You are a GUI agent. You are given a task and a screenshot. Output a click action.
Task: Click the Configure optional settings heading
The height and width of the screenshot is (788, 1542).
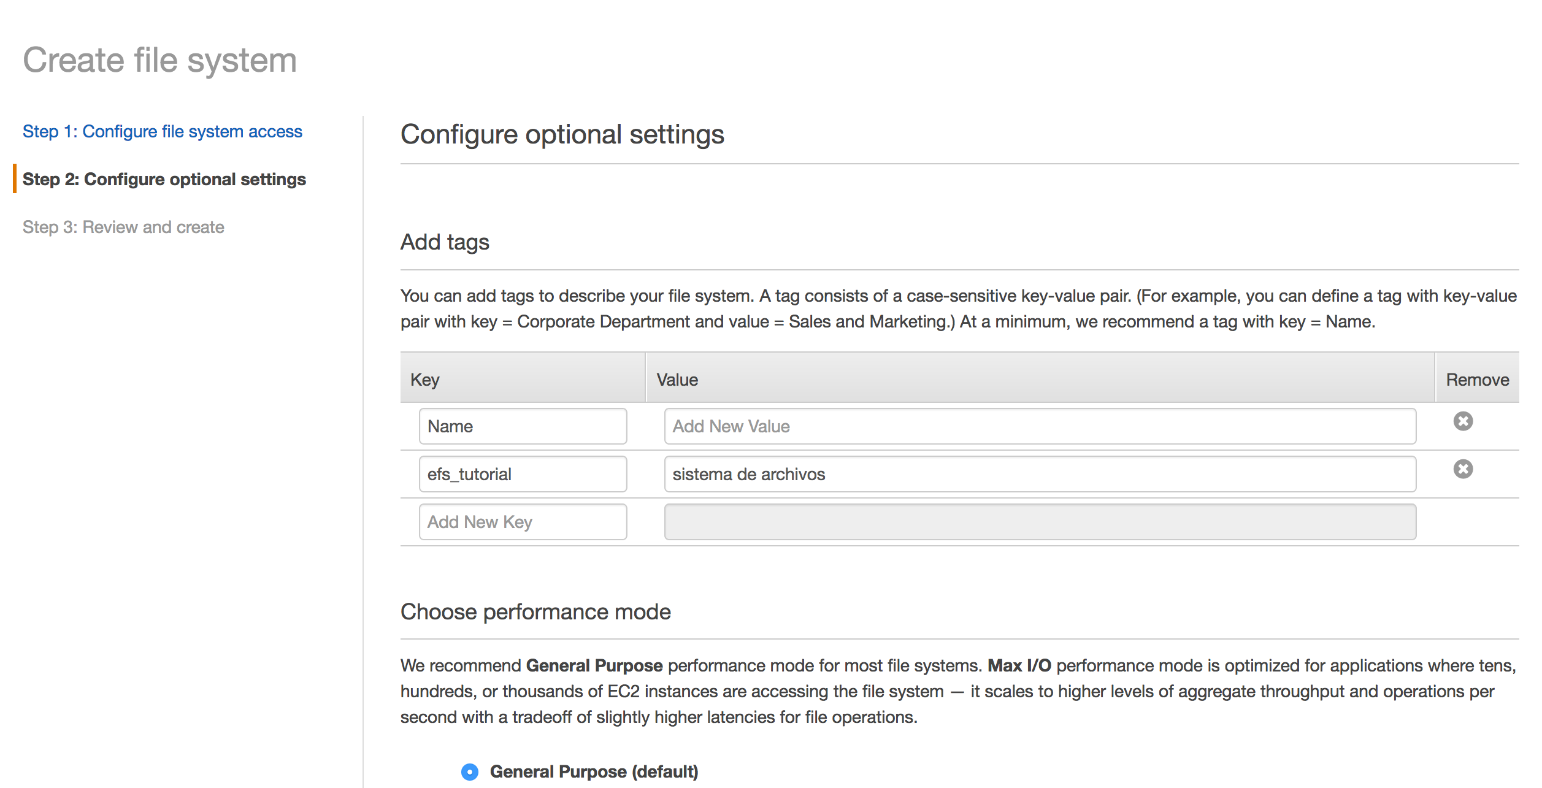562,135
